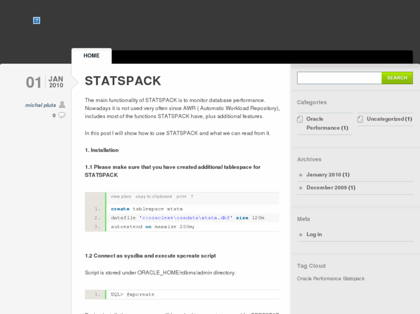Click 'copy to clipboard' above the code
Image resolution: width=420 pixels, height=314 pixels.
[x=154, y=196]
